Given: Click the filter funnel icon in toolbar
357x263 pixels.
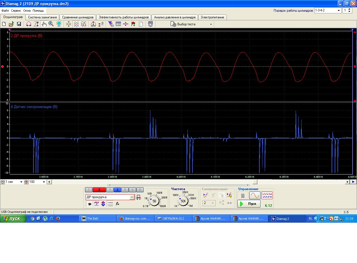Looking at the screenshot, I should pos(111,24).
